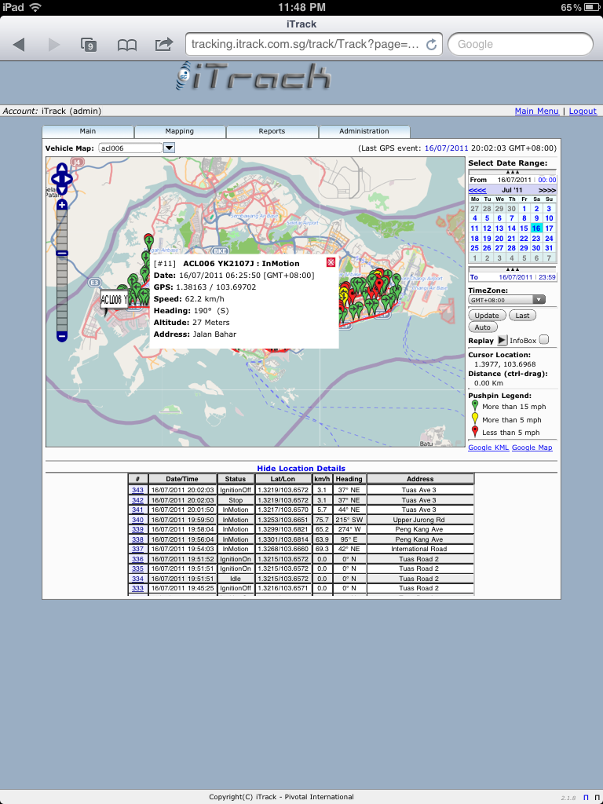Zoom out the map with minus button
The image size is (603, 804).
[x=62, y=336]
